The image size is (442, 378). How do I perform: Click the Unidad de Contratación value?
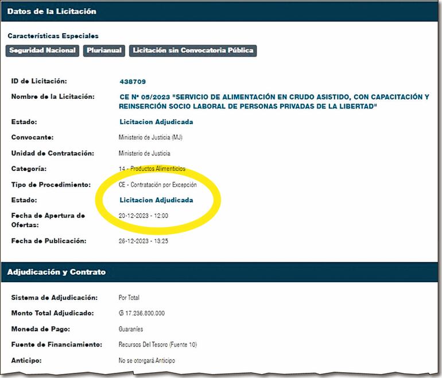point(144,153)
